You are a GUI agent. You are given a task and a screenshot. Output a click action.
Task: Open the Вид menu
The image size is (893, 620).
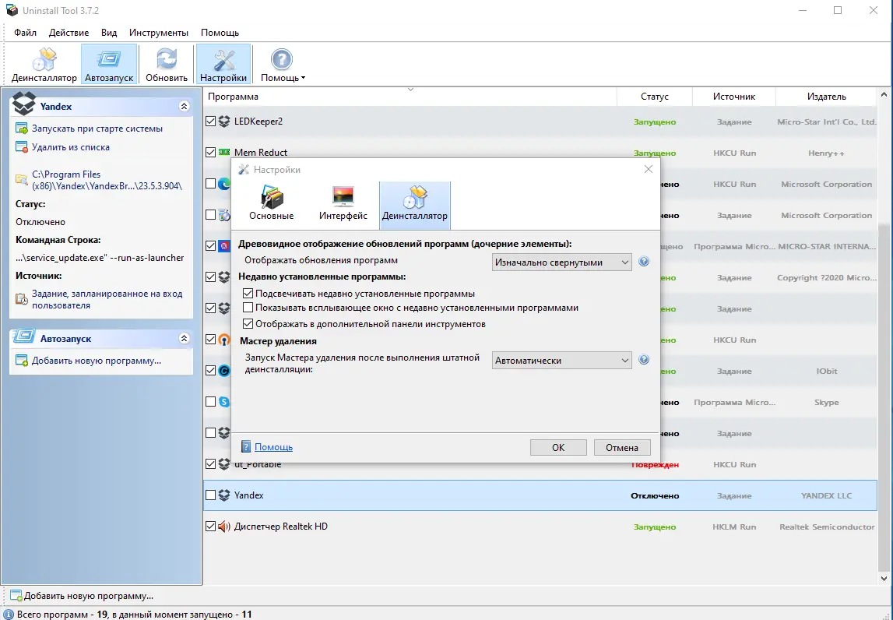pos(109,33)
